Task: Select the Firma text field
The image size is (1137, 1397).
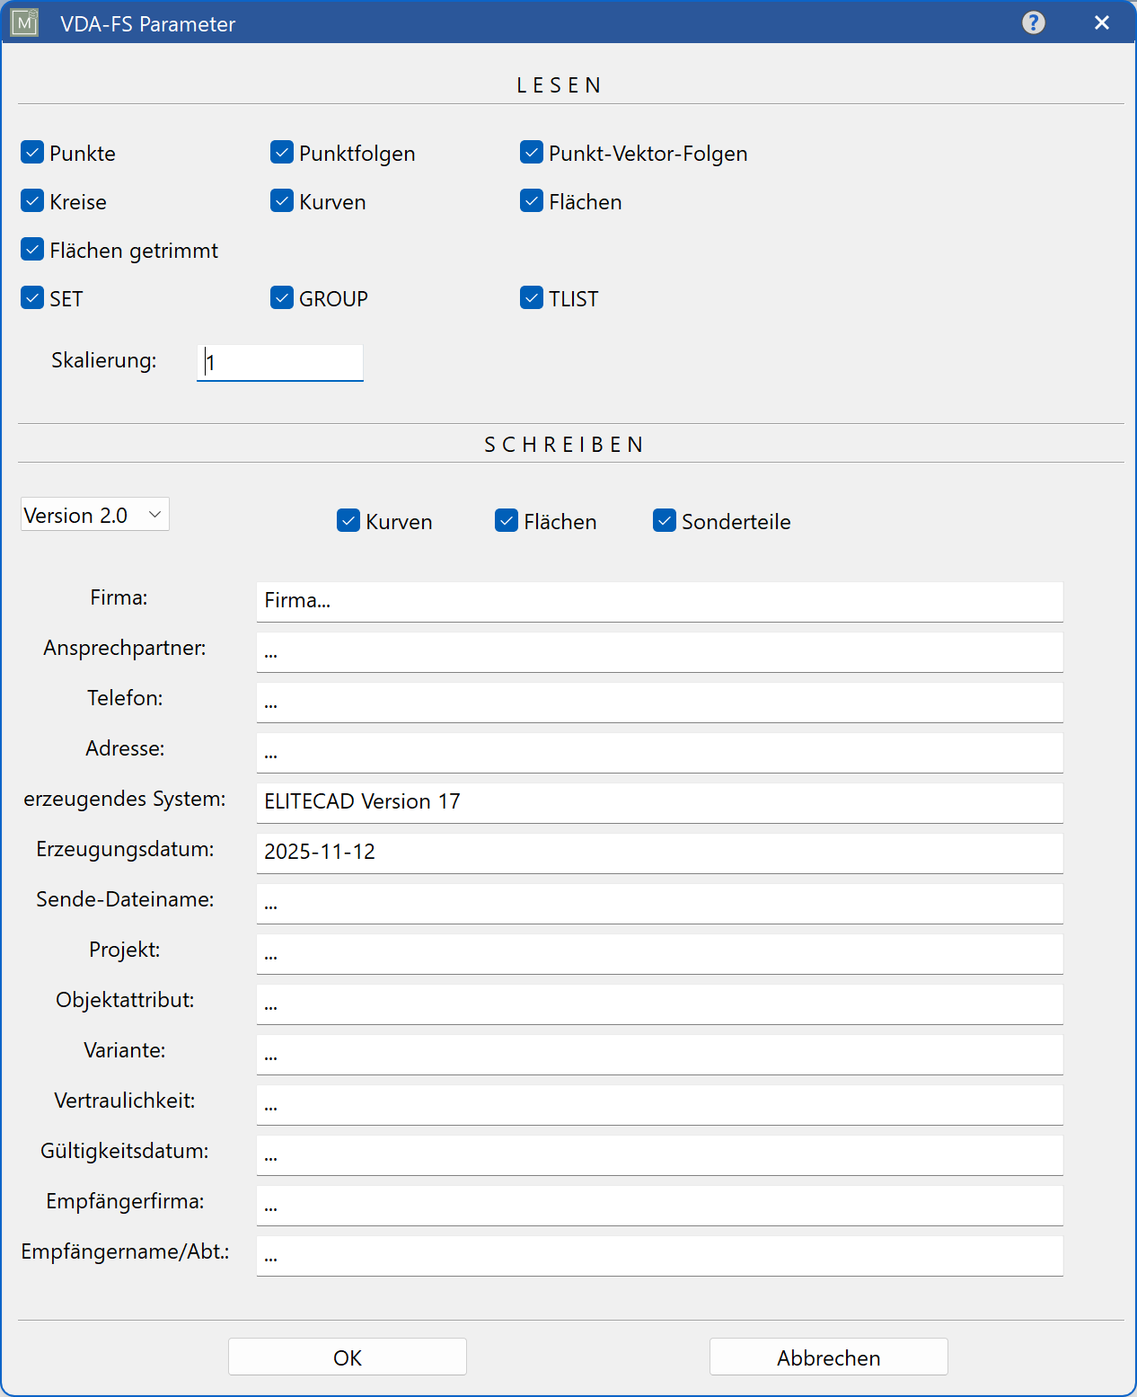Action: tap(659, 601)
